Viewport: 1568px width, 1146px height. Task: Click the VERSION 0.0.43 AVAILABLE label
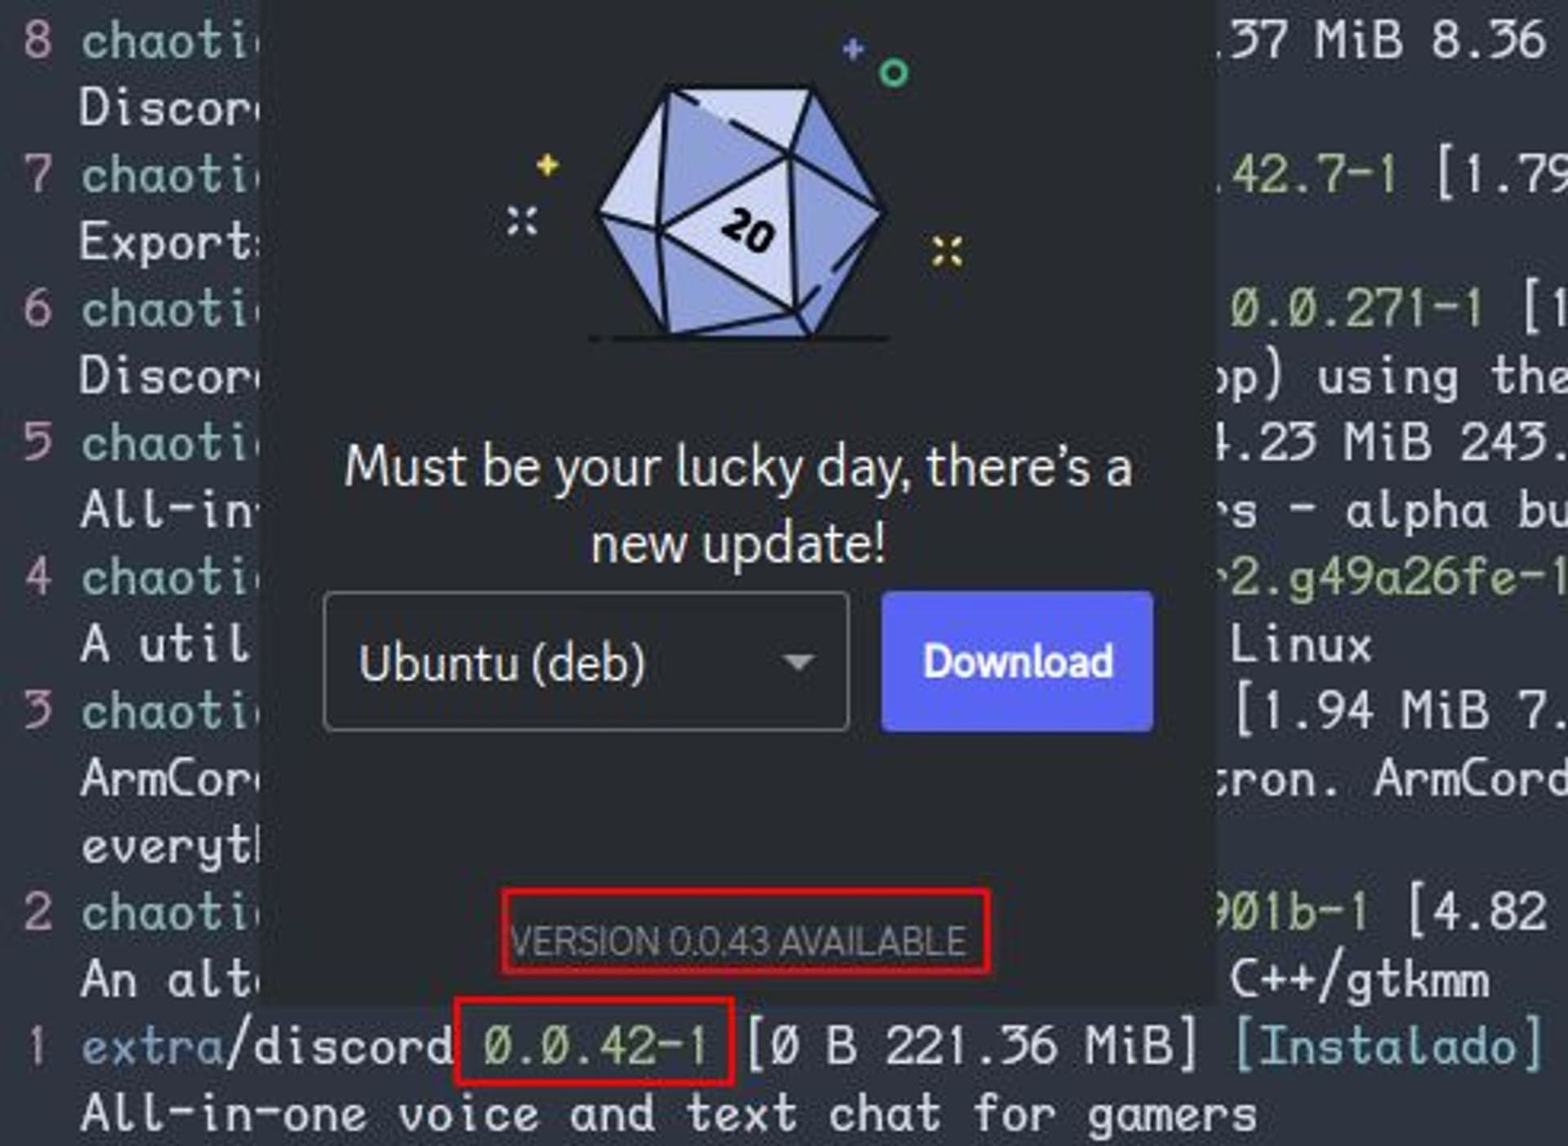pos(738,941)
